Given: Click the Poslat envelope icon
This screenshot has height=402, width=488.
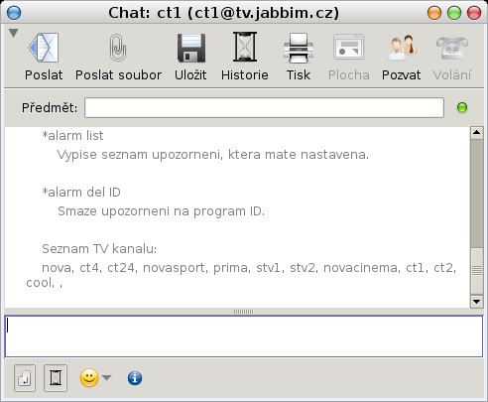Looking at the screenshot, I should pos(44,48).
